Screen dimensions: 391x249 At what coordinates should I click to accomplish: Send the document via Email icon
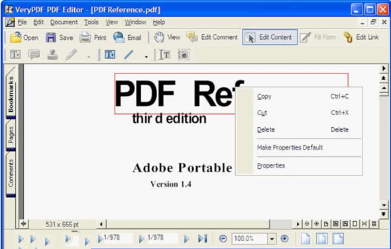click(119, 37)
